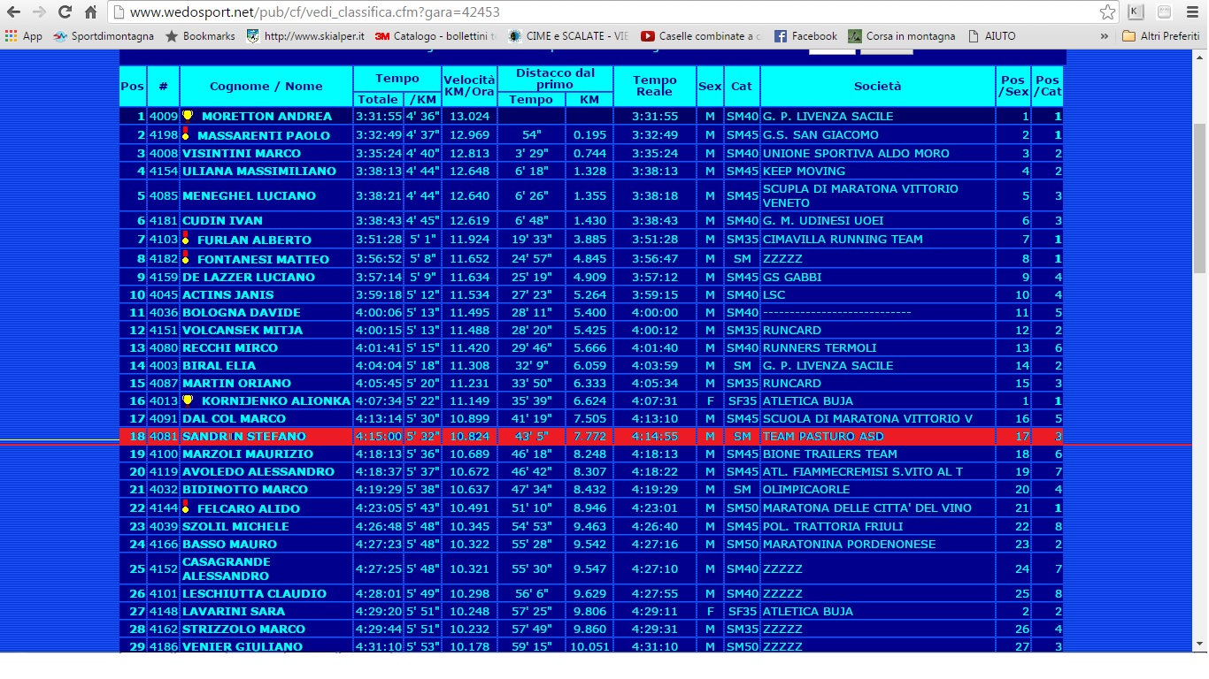Open the Apps bookmarks shortcut
Screen dimensions: 1209x679
click(x=24, y=36)
